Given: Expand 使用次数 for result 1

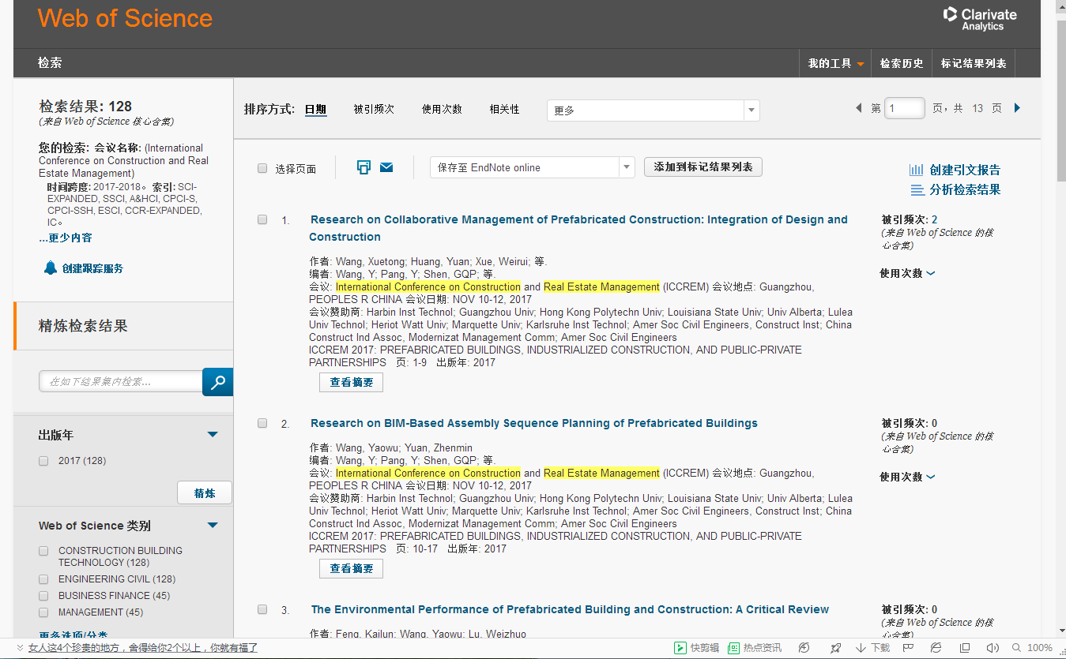Looking at the screenshot, I should tap(907, 273).
